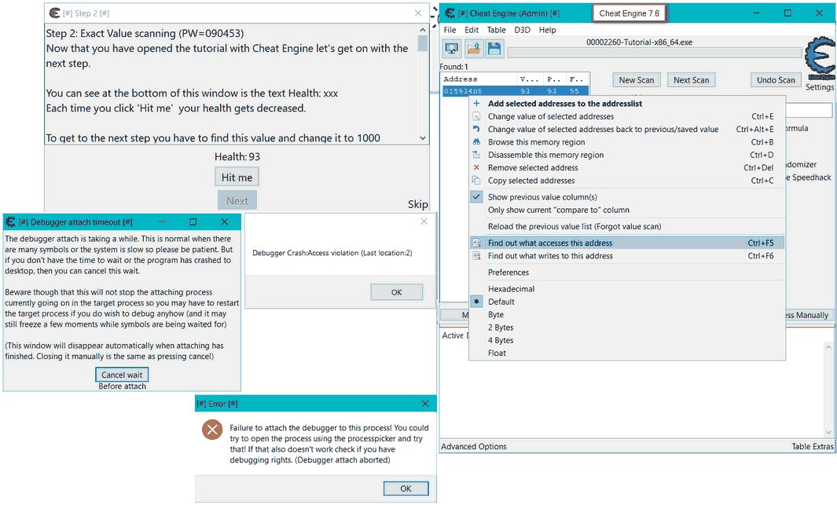Viewport: 837px width, 505px height.
Task: Click the red X icon for Remove selected address
Action: (478, 167)
